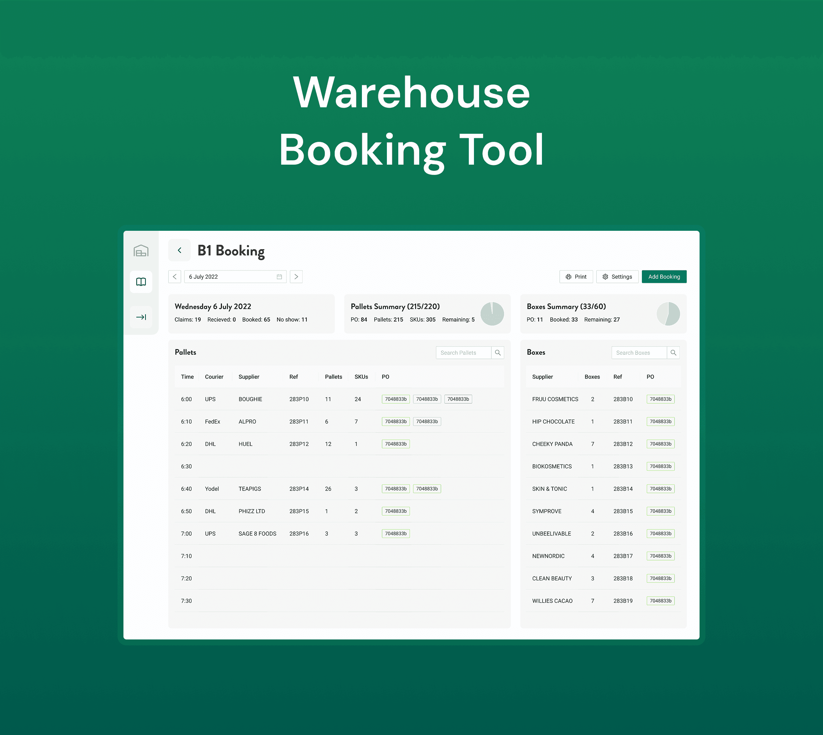This screenshot has width=823, height=735.
Task: Open the 6 July 2022 date picker
Action: 230,277
